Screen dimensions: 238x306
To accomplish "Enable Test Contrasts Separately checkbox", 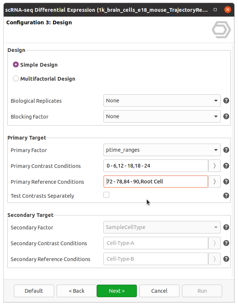I will [106, 195].
